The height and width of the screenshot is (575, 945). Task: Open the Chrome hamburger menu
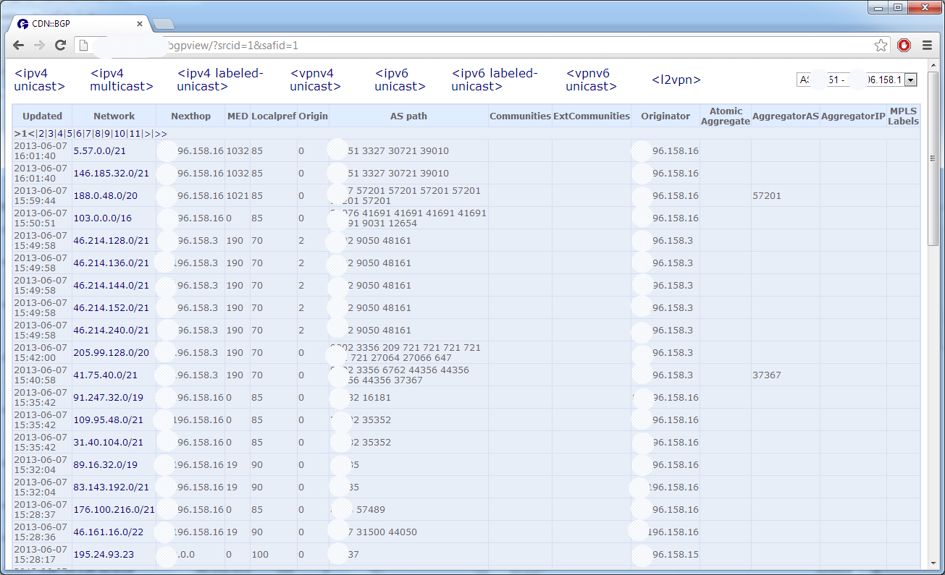(928, 45)
